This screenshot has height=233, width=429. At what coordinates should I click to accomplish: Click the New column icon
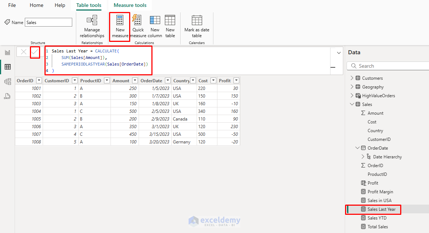(155, 20)
